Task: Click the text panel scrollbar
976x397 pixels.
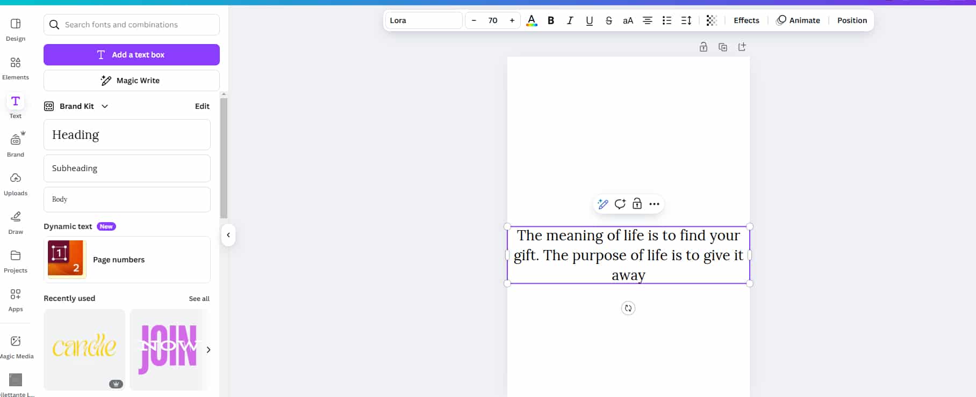Action: click(x=224, y=158)
